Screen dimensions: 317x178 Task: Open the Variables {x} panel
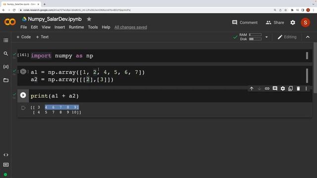(x=6, y=67)
